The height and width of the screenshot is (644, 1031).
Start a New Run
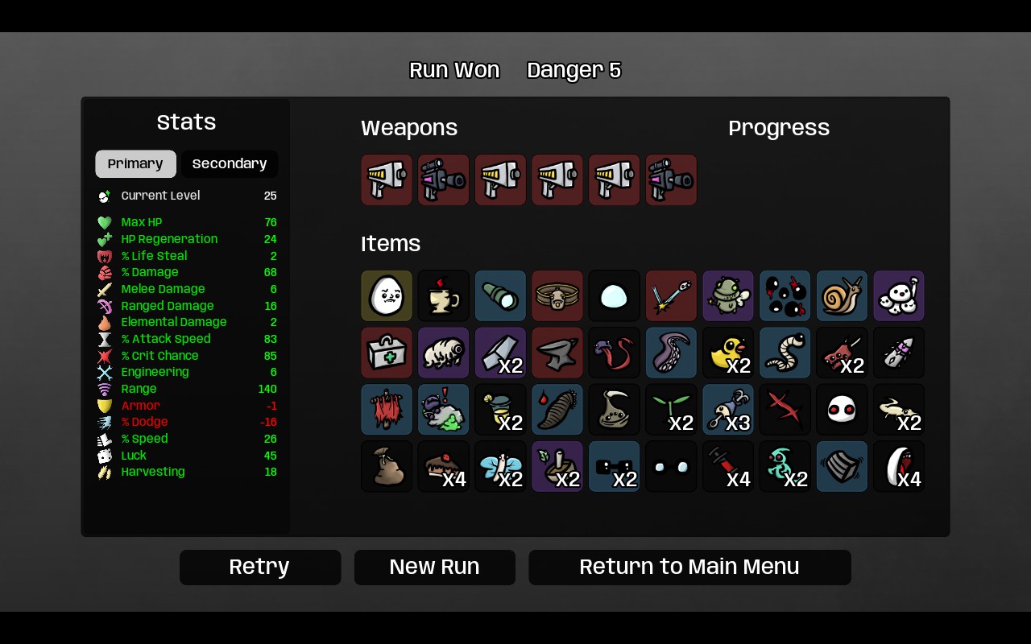pyautogui.click(x=435, y=567)
